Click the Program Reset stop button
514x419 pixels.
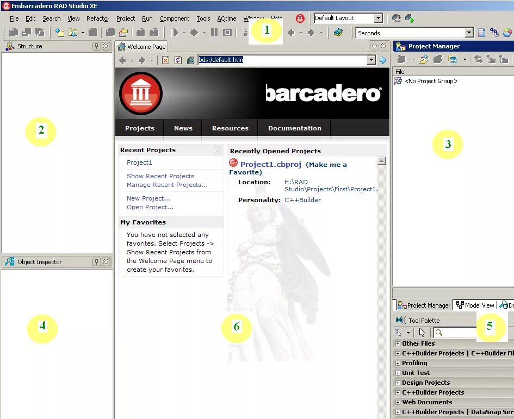[227, 33]
